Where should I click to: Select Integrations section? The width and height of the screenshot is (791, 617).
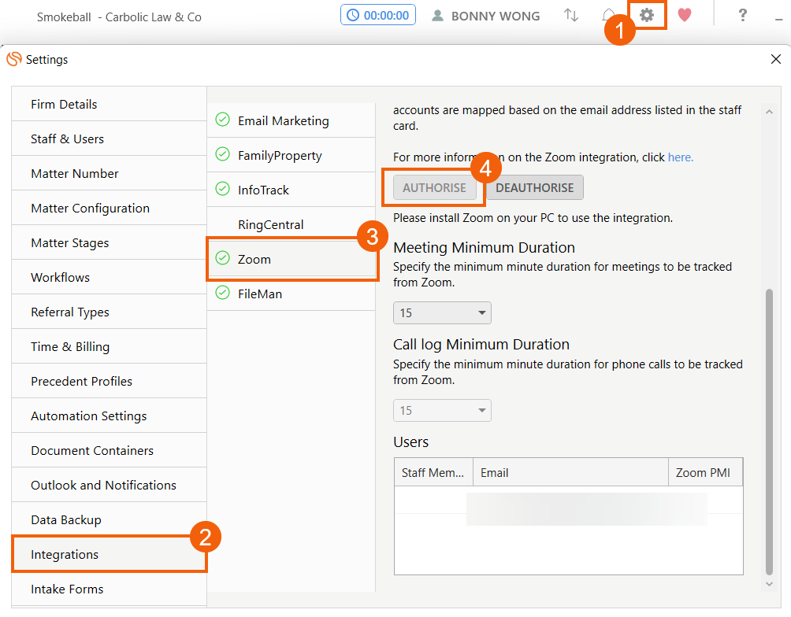(109, 555)
